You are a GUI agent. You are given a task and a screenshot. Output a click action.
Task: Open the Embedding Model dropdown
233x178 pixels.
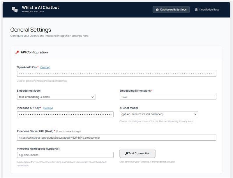(x=56, y=97)
